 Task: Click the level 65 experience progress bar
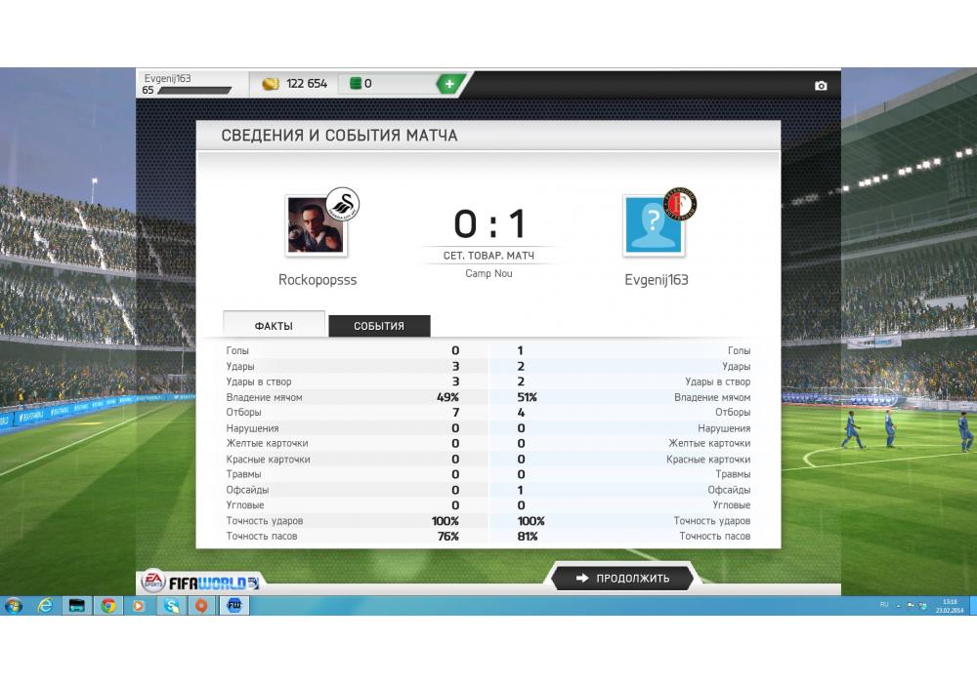[x=194, y=90]
